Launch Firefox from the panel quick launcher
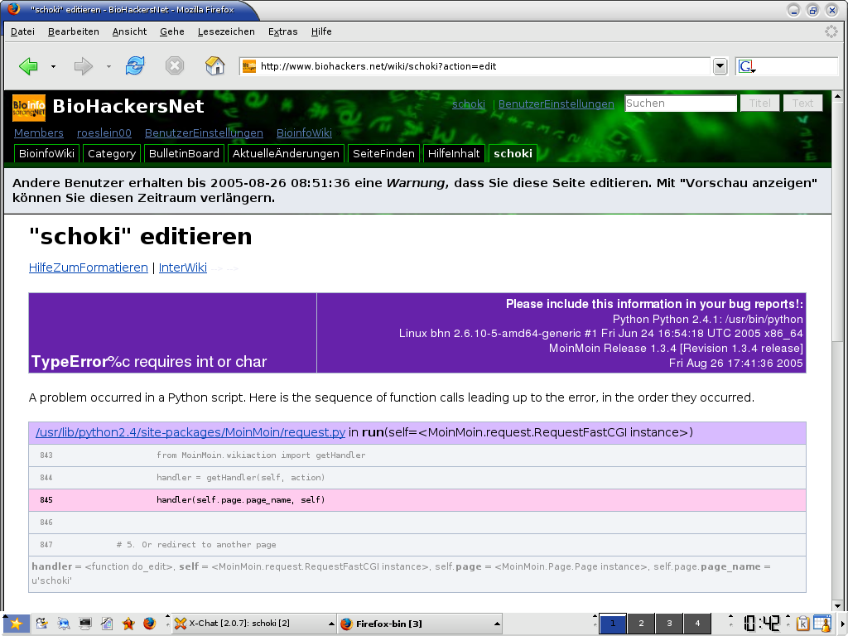The width and height of the screenshot is (848, 636). tap(149, 624)
